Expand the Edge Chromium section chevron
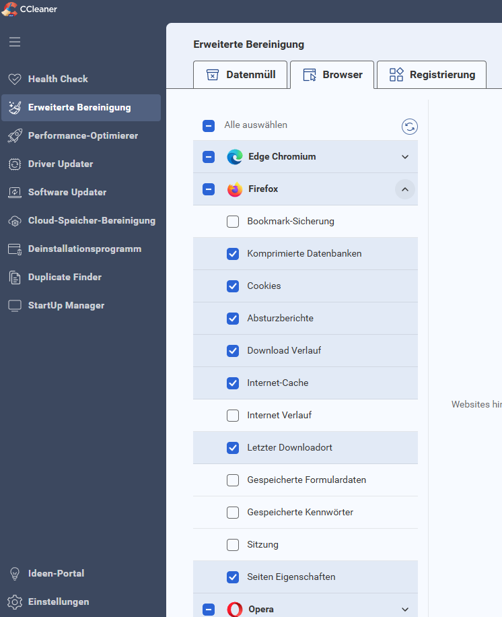The width and height of the screenshot is (502, 617). pos(405,157)
